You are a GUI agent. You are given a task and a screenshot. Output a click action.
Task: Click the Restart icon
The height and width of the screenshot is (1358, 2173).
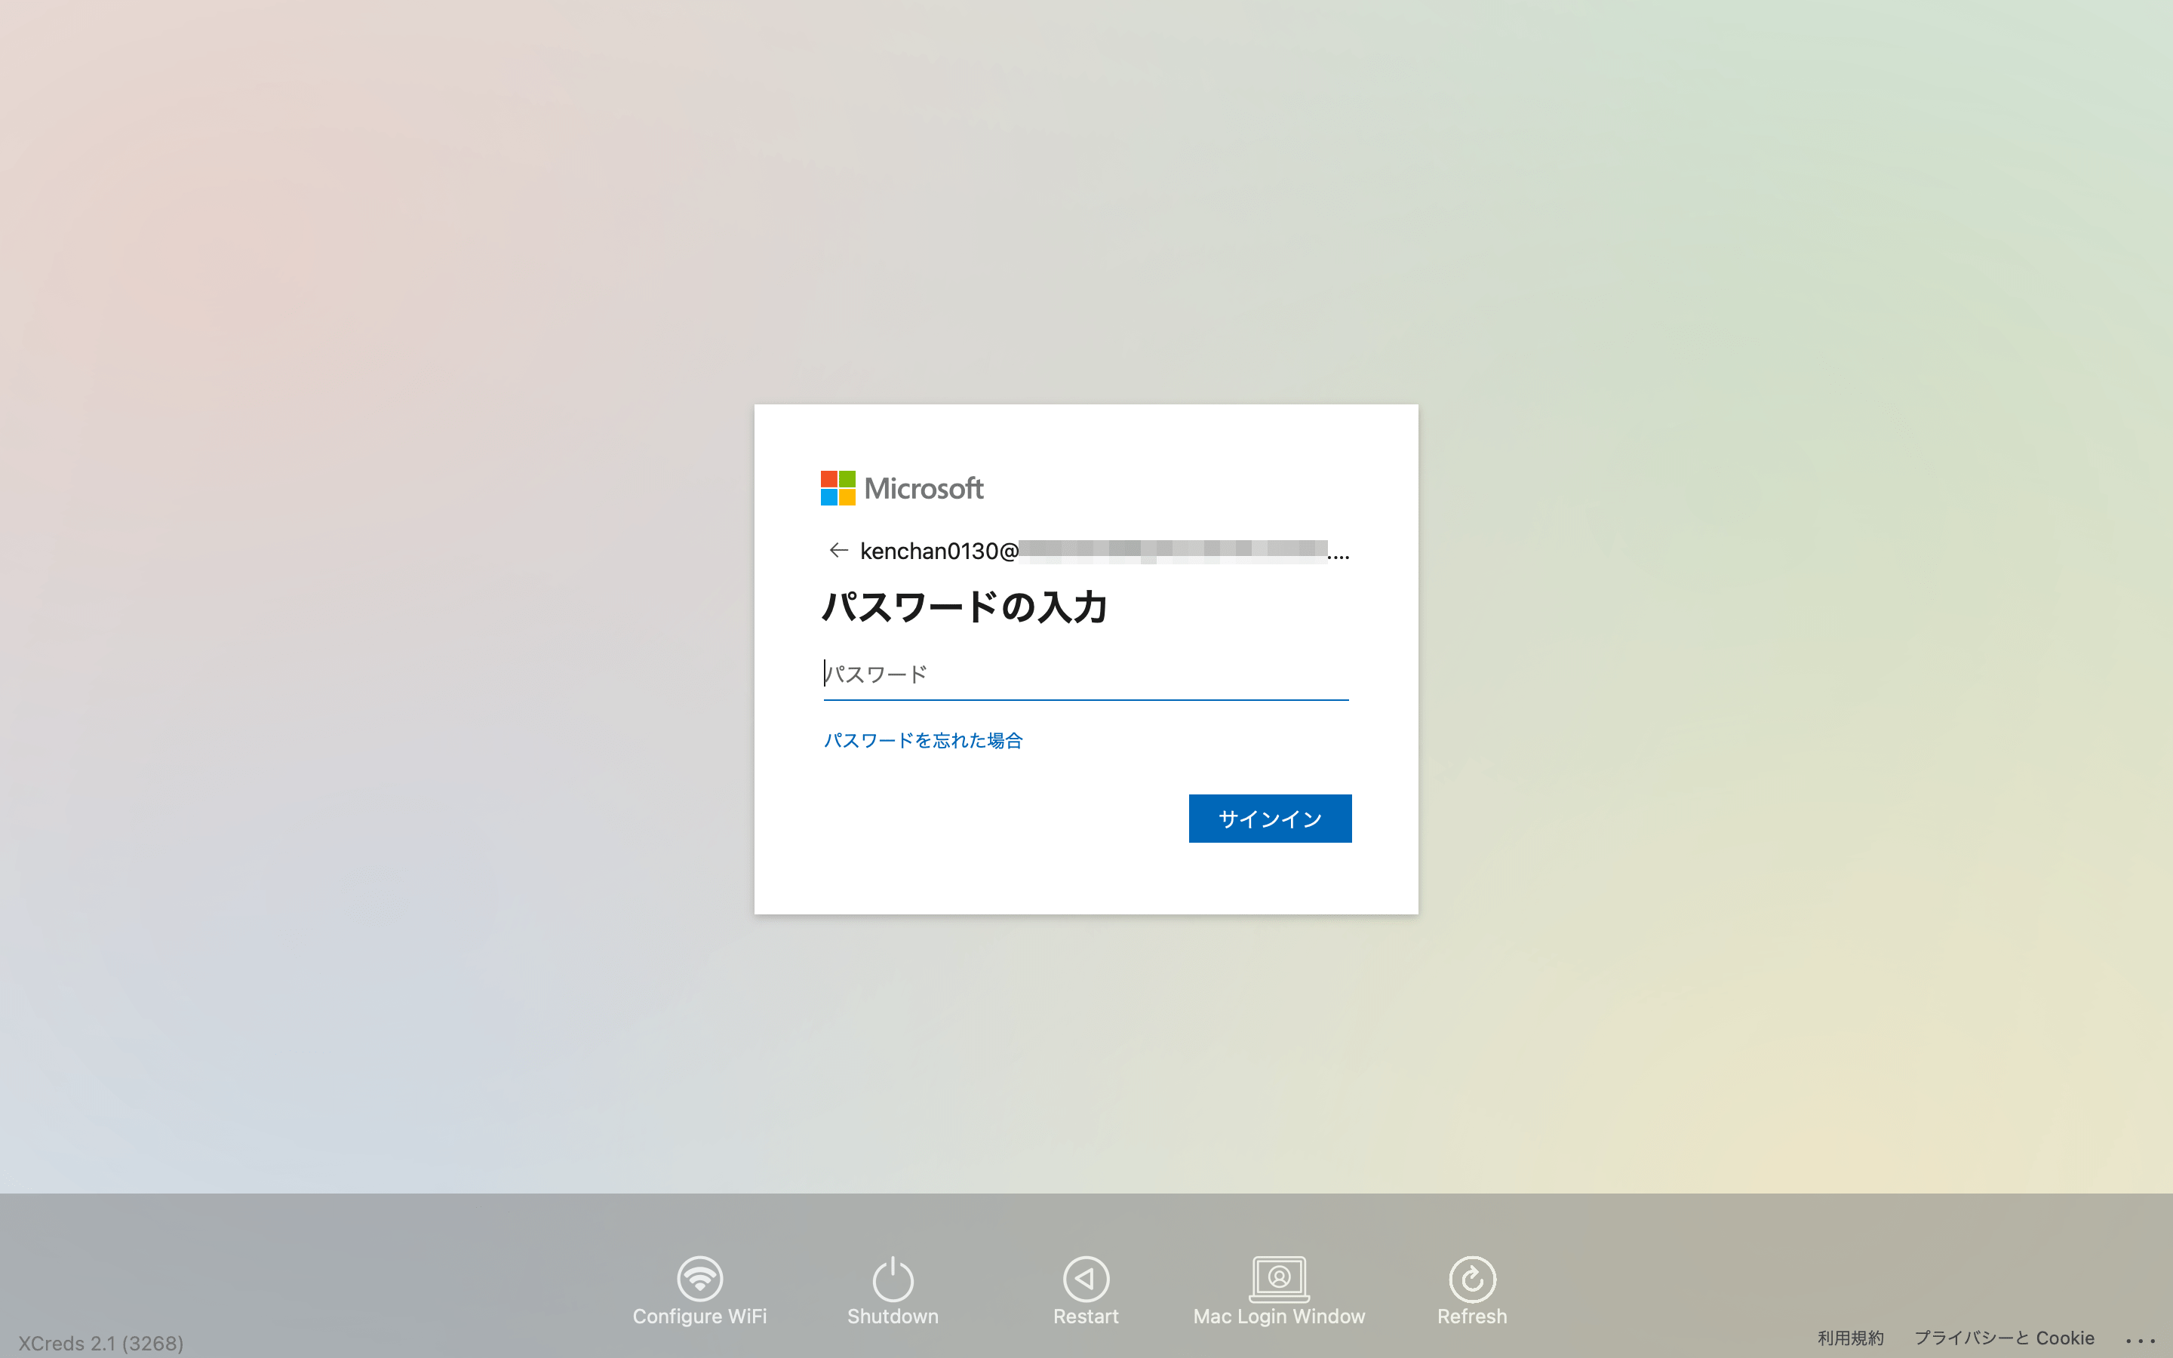pos(1086,1279)
